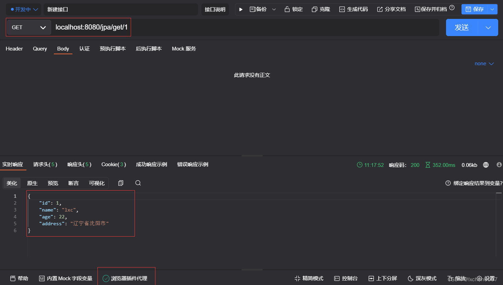The width and height of the screenshot is (503, 285).
Task: Select the 实时响应 response tab
Action: click(13, 164)
